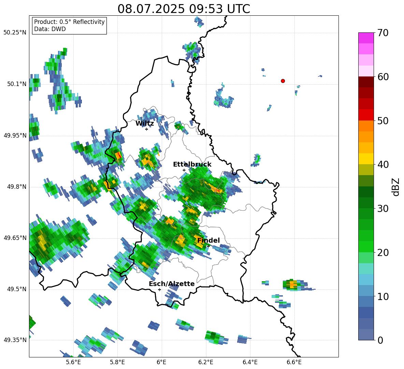The image size is (404, 369).
Task: Click the Data: DWD text
Action: 50,29
